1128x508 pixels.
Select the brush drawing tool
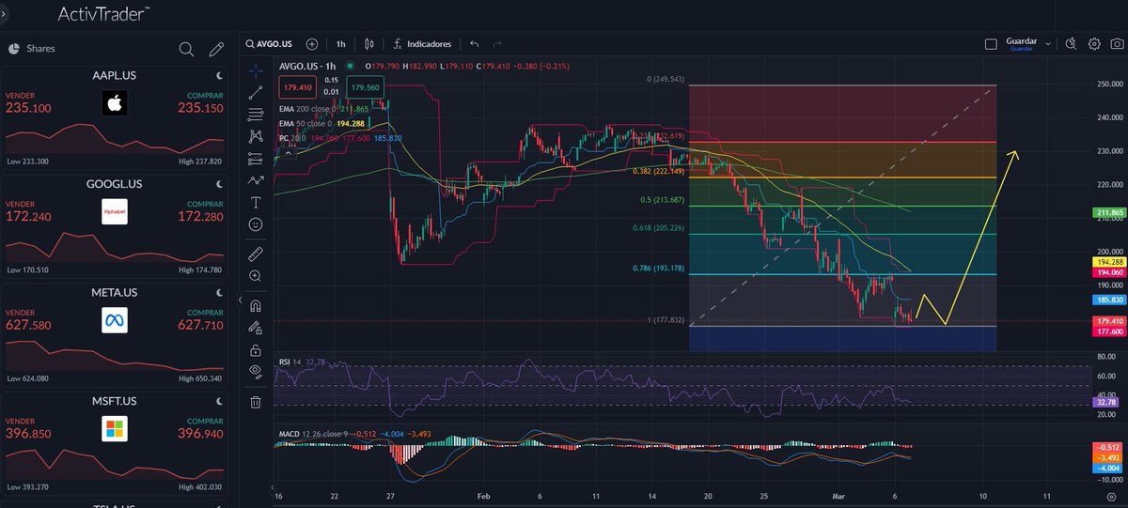(x=255, y=180)
